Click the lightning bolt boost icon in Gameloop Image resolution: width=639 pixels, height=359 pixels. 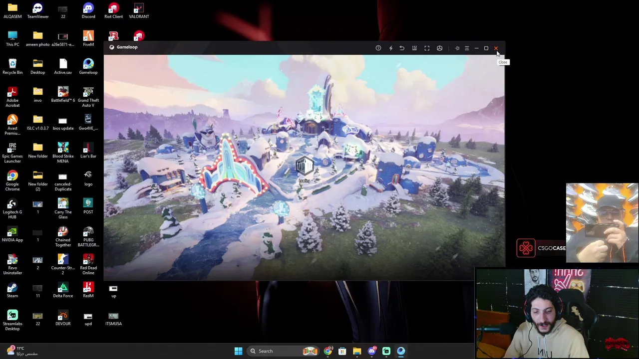point(391,48)
